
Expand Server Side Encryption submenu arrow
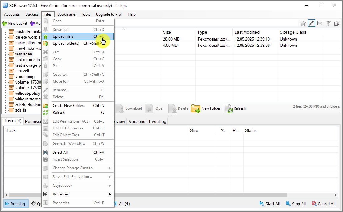[110, 177]
